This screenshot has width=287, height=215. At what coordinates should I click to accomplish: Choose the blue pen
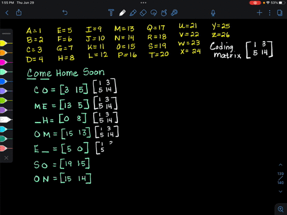pos(6,81)
